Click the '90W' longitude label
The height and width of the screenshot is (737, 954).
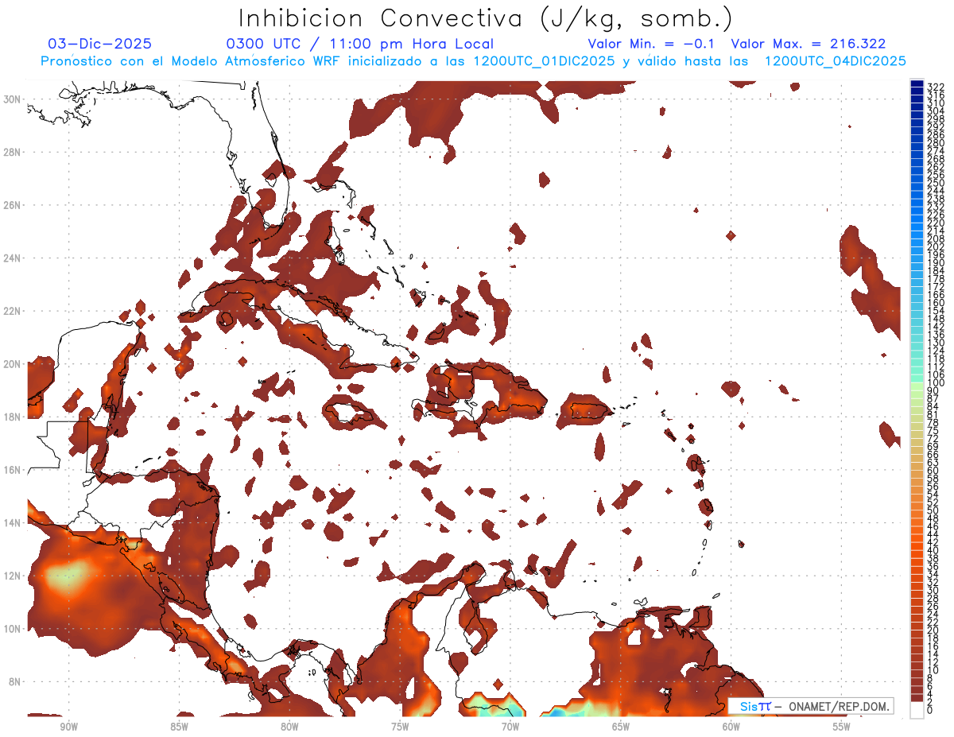click(x=68, y=727)
